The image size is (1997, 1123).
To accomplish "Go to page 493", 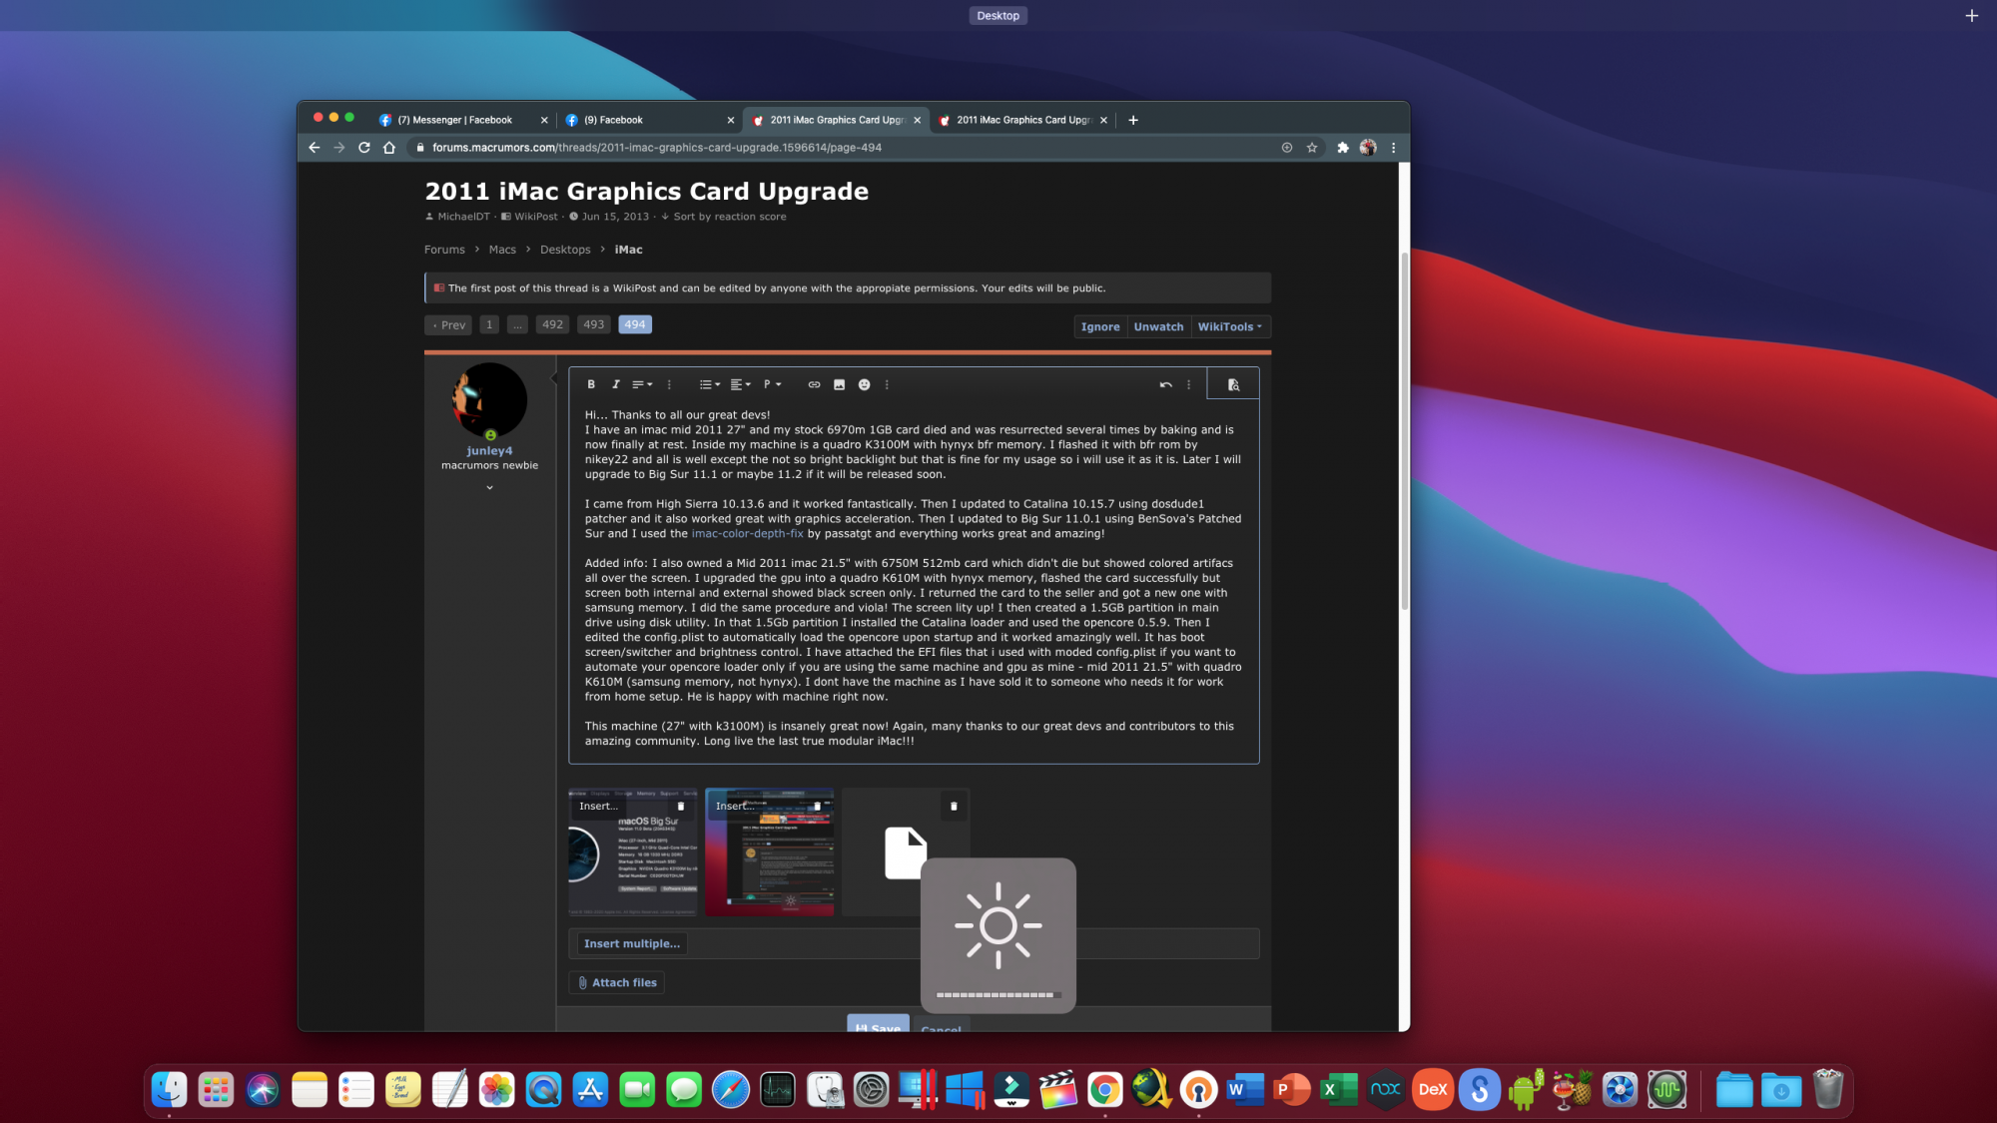I will (x=593, y=324).
